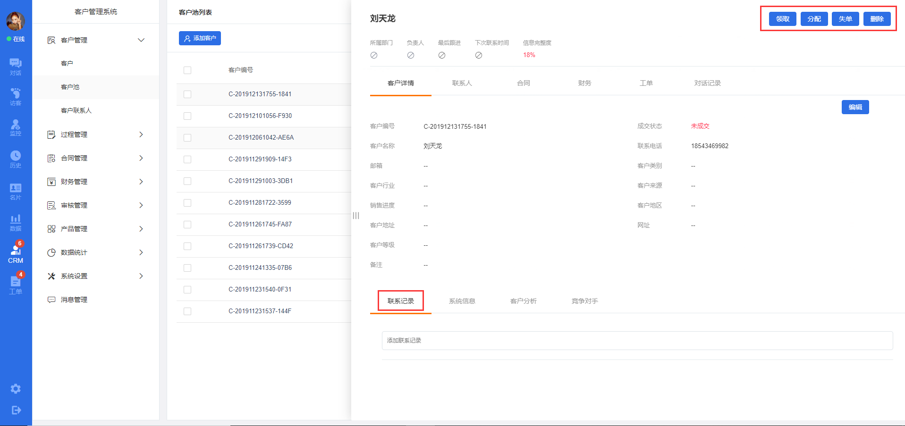This screenshot has height=426, width=905.
Task: Check the row C-201912101056-F930
Action: point(187,116)
